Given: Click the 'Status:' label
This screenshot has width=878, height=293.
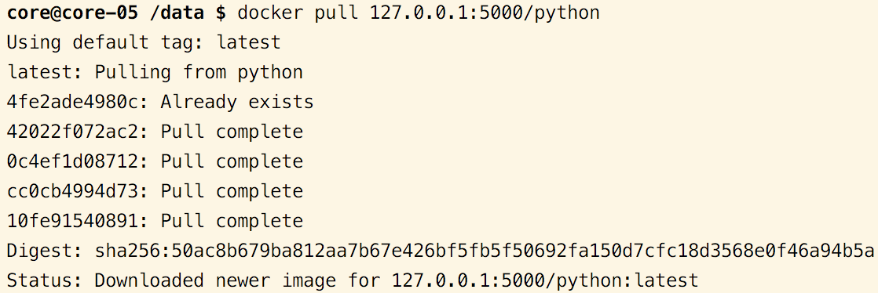Looking at the screenshot, I should pyautogui.click(x=45, y=280).
